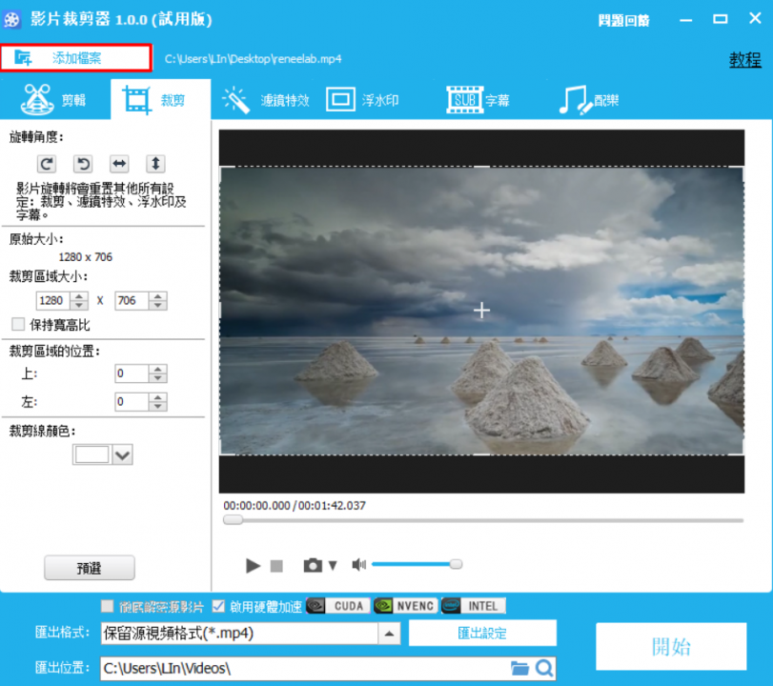Open the 剪輯 tab
This screenshot has width=773, height=686.
[54, 100]
